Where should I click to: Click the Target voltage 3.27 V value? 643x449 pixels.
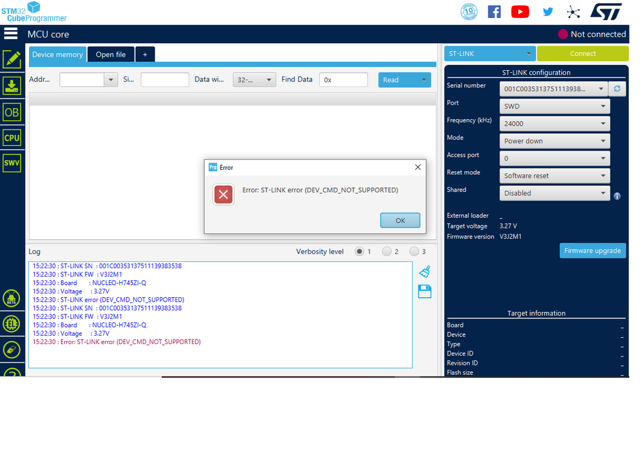tap(508, 226)
